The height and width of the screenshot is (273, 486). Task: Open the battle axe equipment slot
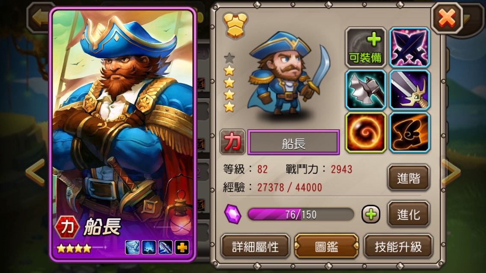click(x=366, y=90)
